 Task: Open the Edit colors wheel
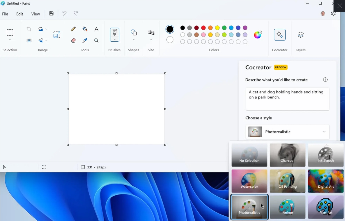click(258, 35)
